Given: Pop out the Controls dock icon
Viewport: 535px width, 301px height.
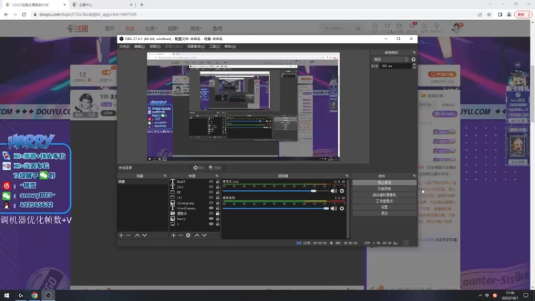Looking at the screenshot, I should [x=414, y=176].
